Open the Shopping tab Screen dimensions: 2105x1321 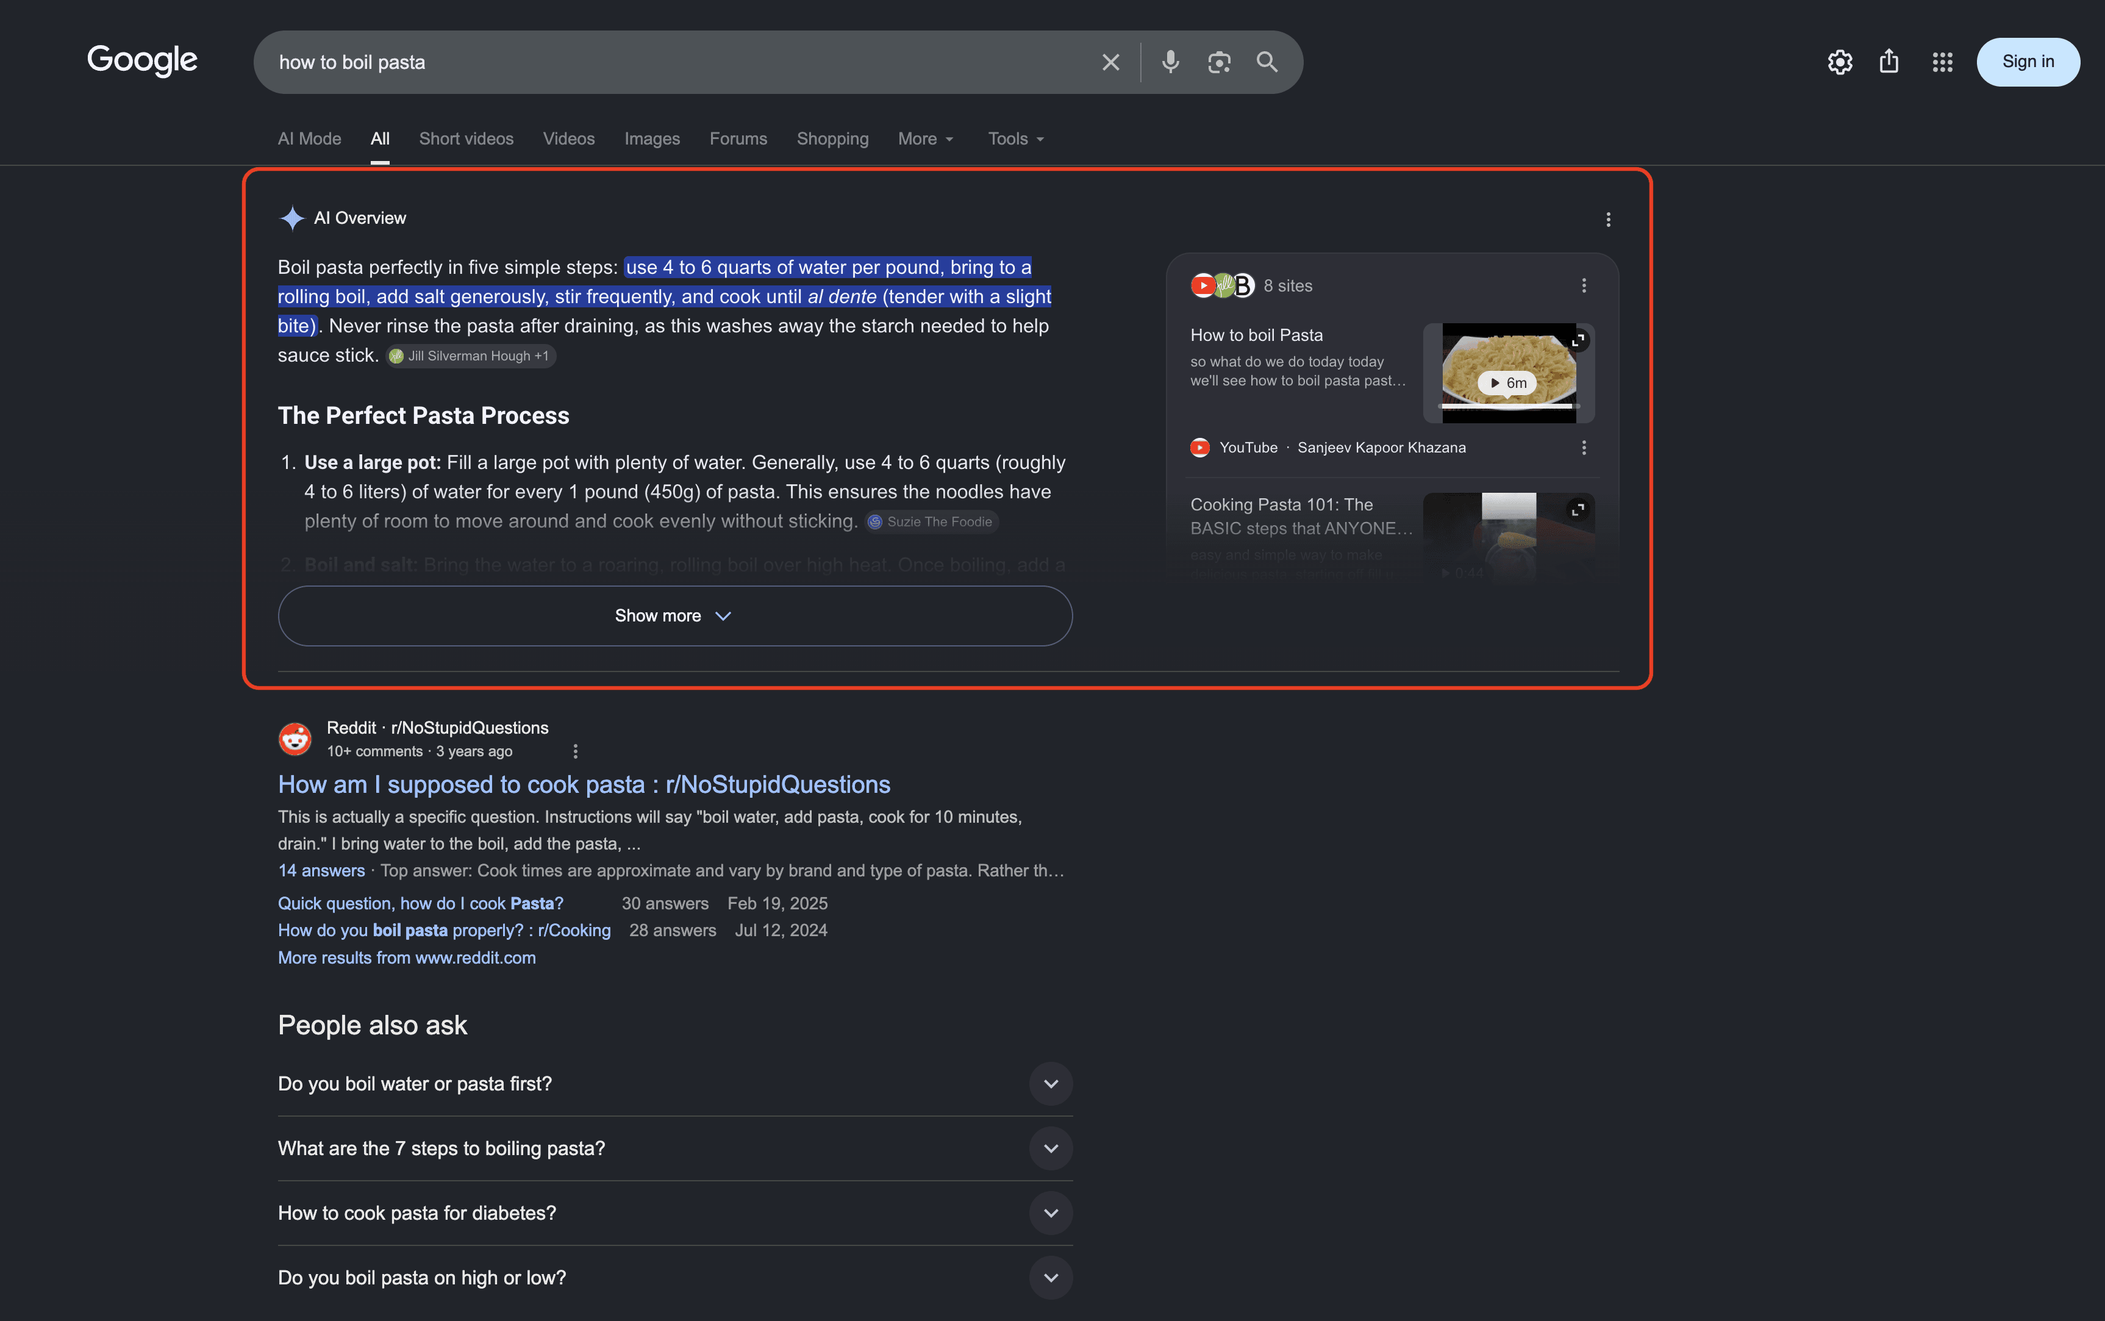click(832, 139)
